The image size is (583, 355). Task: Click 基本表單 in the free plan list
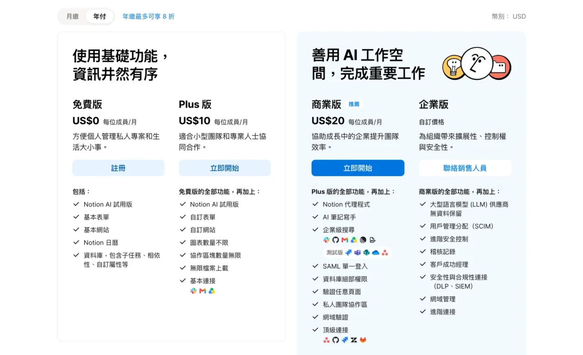click(x=97, y=217)
